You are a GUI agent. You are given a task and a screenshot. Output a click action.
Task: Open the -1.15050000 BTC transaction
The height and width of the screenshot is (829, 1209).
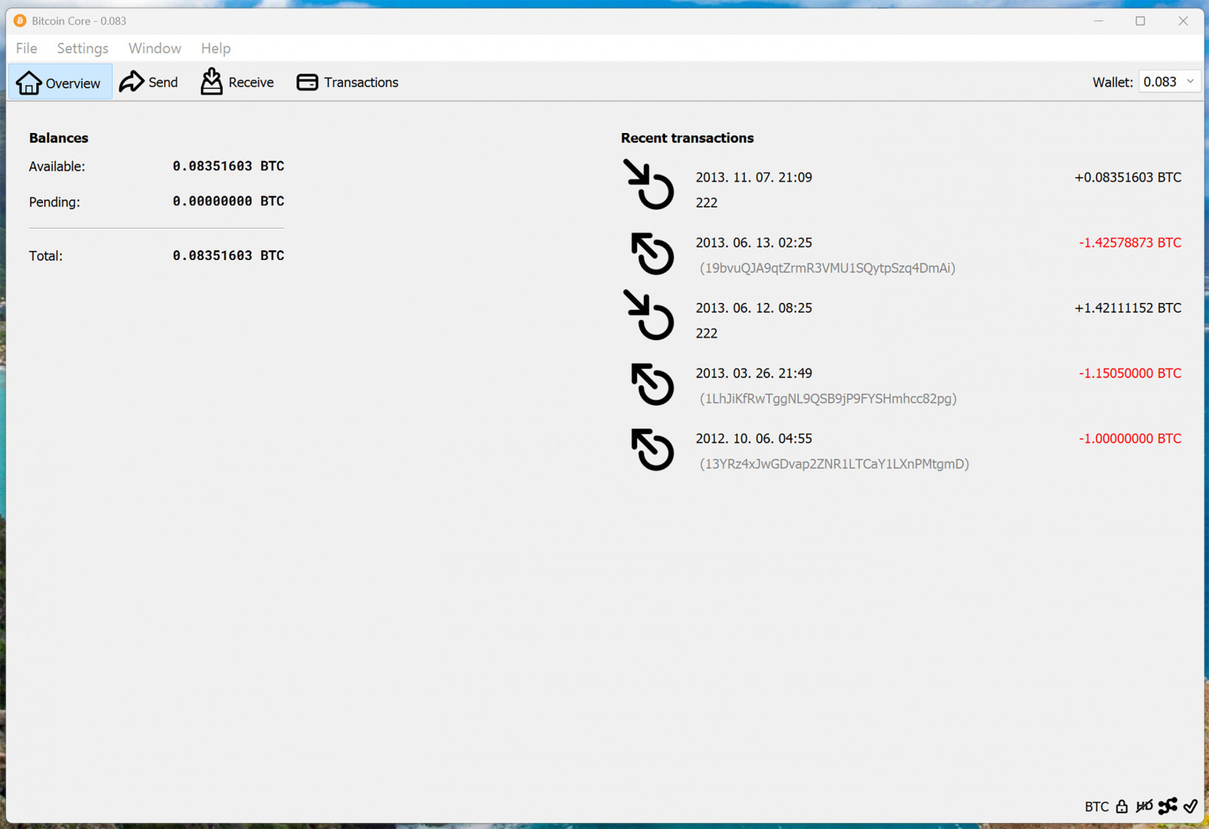pyautogui.click(x=1130, y=373)
